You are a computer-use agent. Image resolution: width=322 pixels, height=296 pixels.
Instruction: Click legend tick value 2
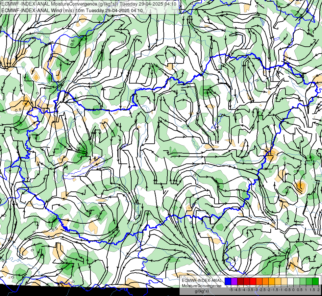pos(318,290)
